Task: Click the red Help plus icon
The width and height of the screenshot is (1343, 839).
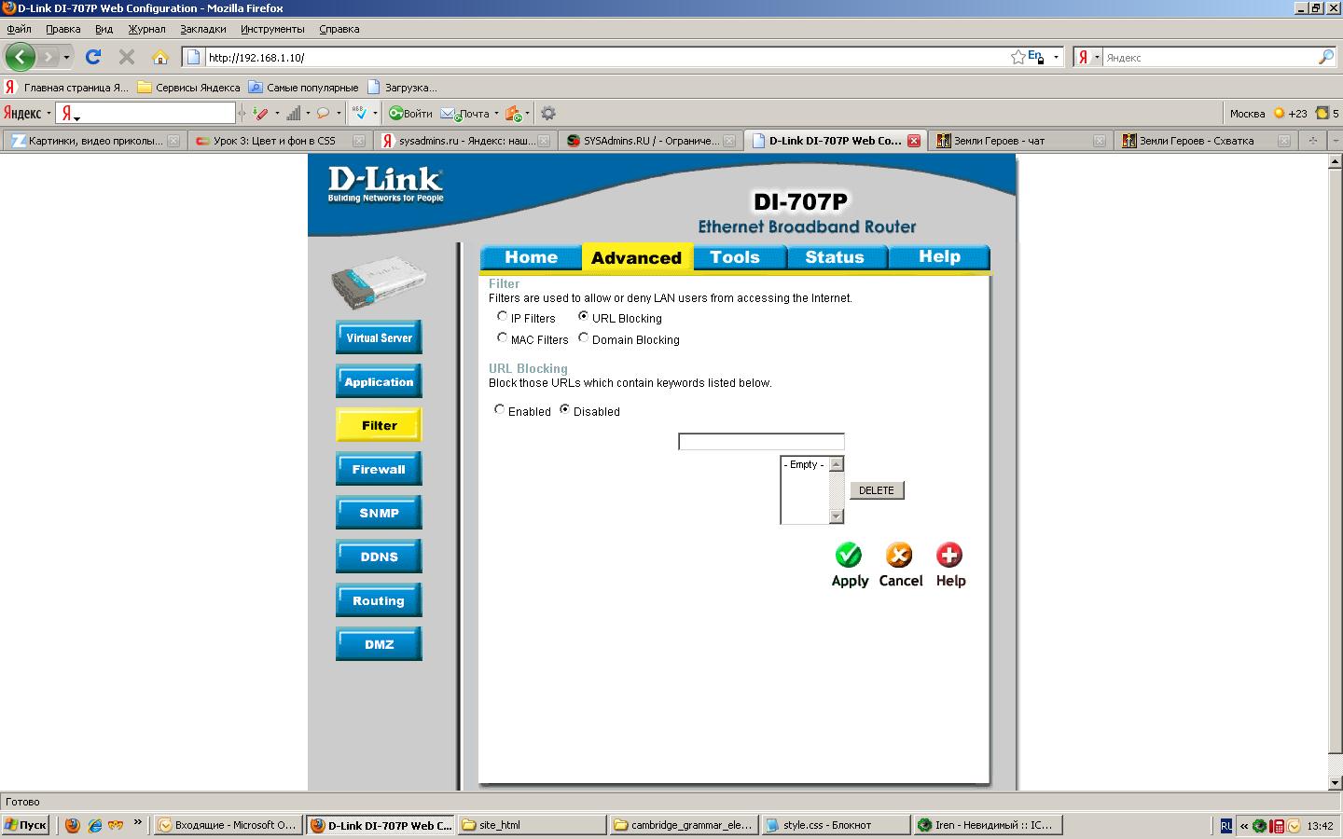Action: click(949, 555)
